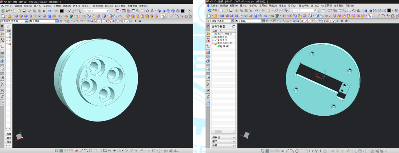Click Save icon in left NX window
Viewport: 399px width, 153px height.
(x=24, y=10)
